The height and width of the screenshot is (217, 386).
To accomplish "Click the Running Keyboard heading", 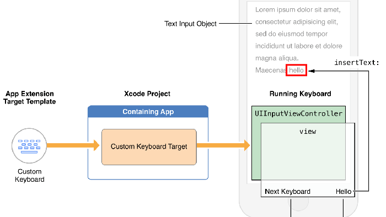I will click(300, 94).
